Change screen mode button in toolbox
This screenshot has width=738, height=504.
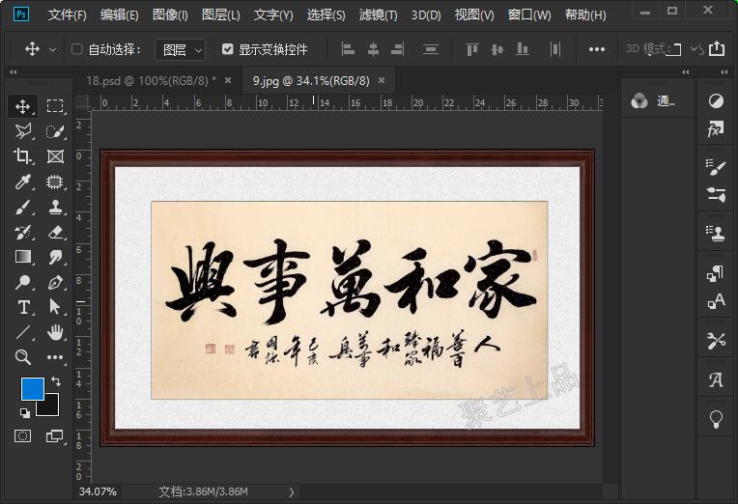point(55,436)
